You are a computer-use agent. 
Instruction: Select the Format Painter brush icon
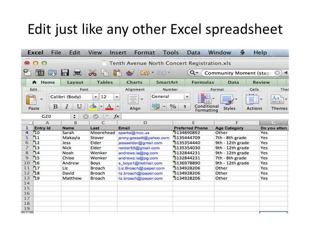click(130, 72)
